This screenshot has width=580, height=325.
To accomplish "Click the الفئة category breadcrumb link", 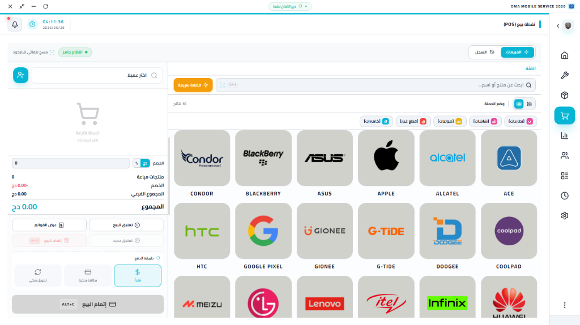I will click(530, 68).
